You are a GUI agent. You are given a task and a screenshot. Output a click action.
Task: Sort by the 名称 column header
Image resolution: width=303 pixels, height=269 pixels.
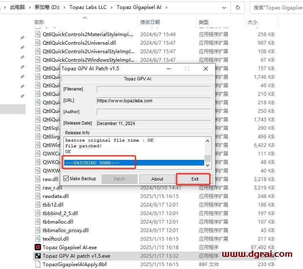(39, 22)
